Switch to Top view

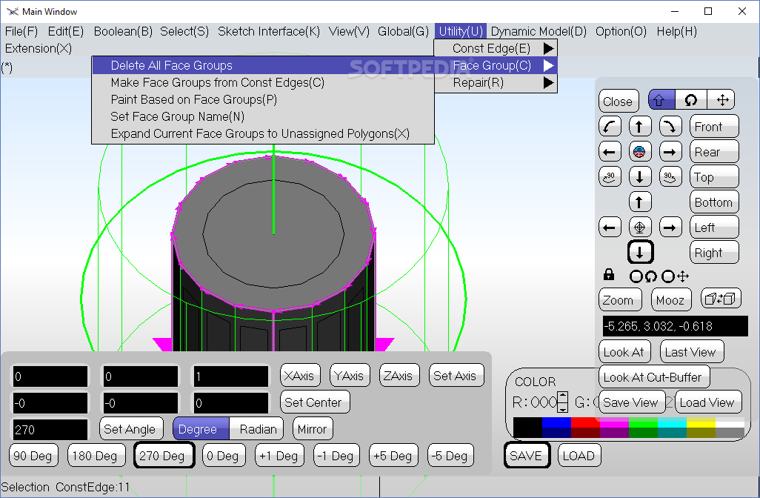click(714, 176)
